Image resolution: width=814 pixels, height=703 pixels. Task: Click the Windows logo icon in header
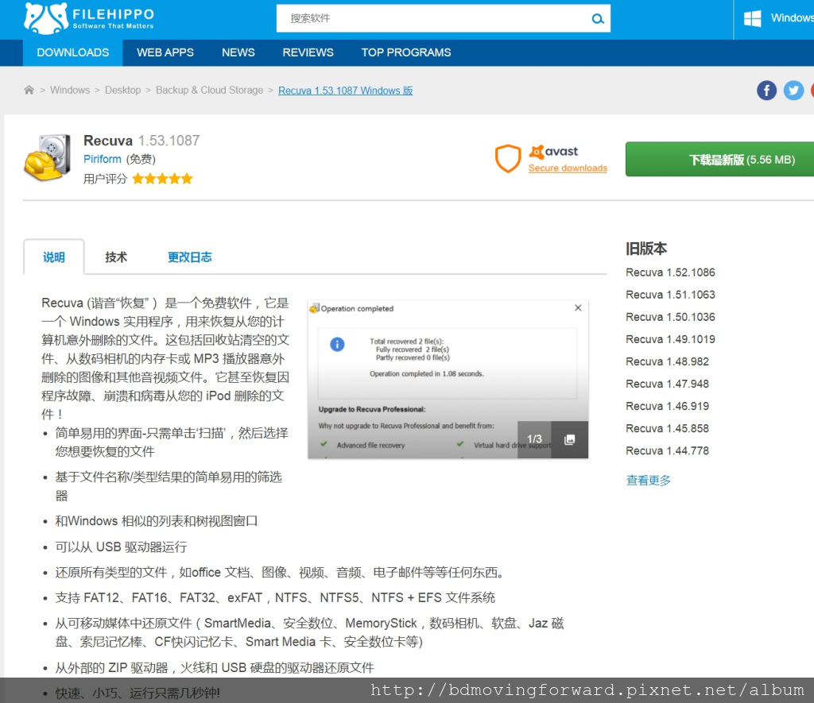coord(752,19)
